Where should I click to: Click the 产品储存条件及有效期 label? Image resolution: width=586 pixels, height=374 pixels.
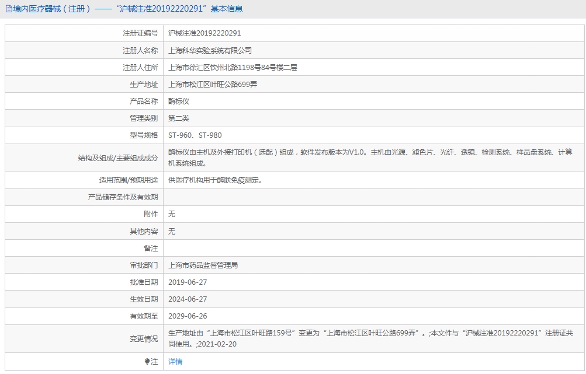123,197
